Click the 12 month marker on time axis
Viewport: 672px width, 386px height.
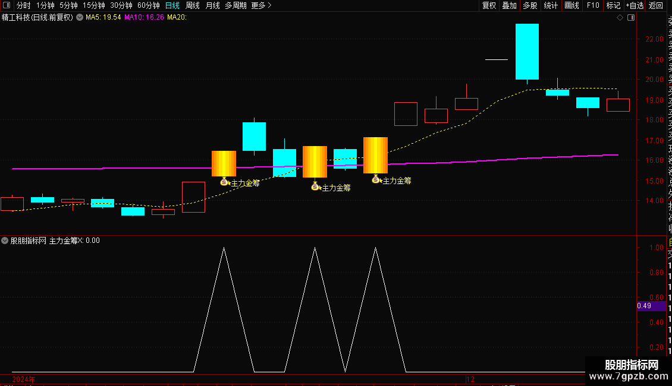click(470, 379)
